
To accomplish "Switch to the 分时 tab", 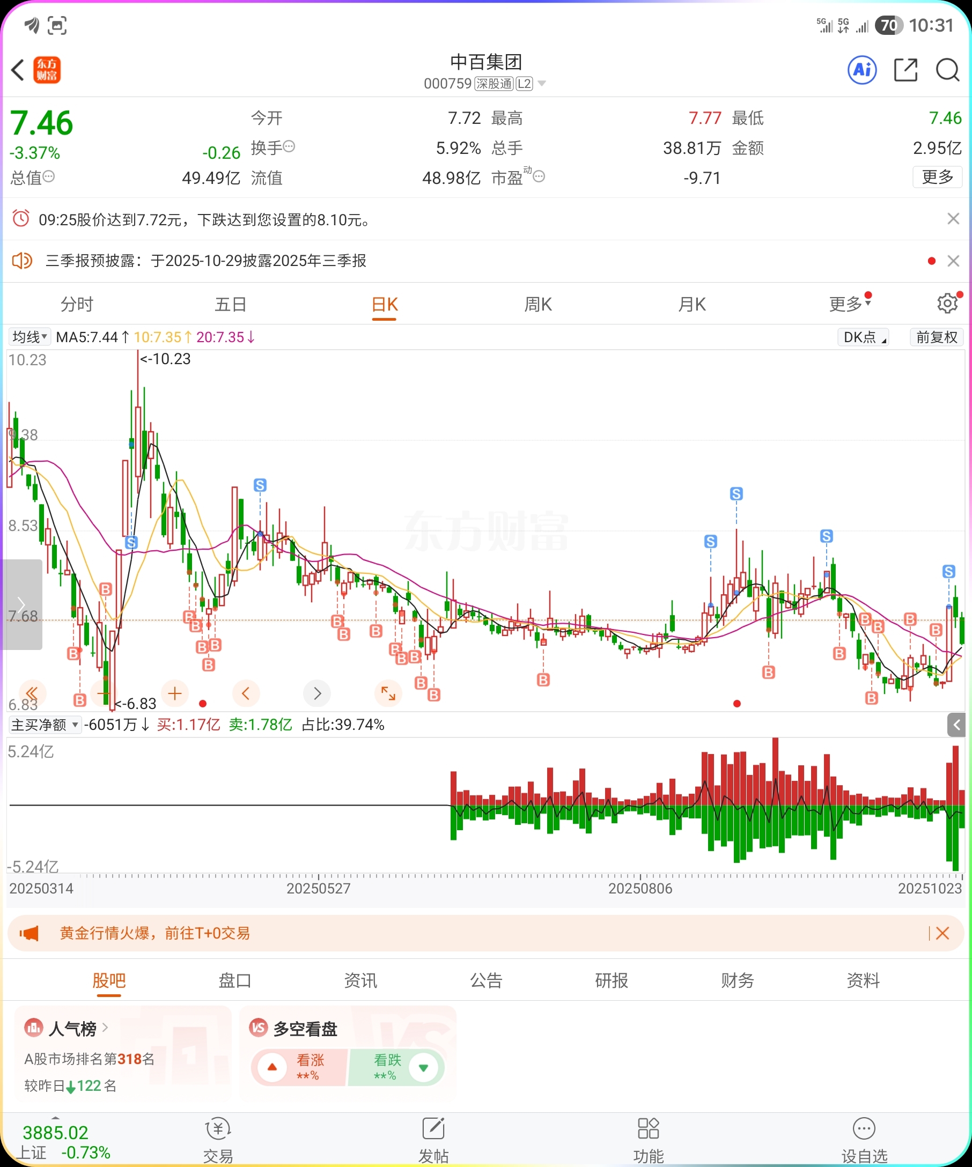I will pyautogui.click(x=77, y=304).
